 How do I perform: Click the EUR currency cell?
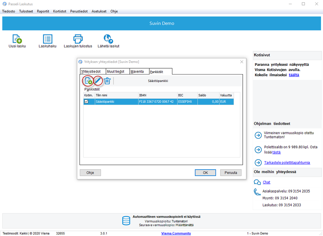click(226, 102)
